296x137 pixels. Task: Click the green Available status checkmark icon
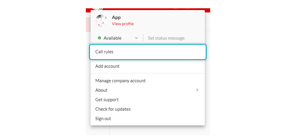click(99, 38)
